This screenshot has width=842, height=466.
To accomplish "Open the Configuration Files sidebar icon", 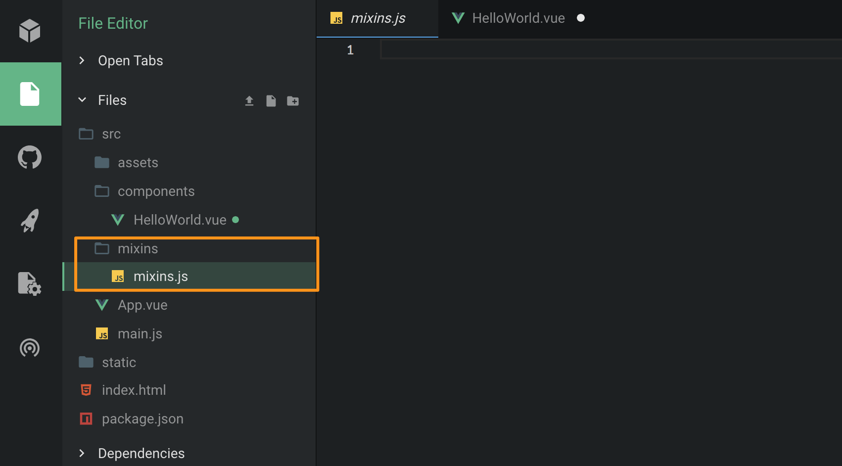I will 30,284.
